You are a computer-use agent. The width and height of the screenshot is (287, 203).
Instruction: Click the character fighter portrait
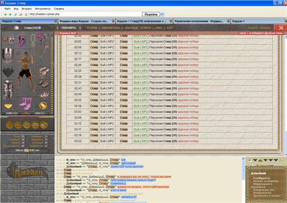pyautogui.click(x=26, y=72)
